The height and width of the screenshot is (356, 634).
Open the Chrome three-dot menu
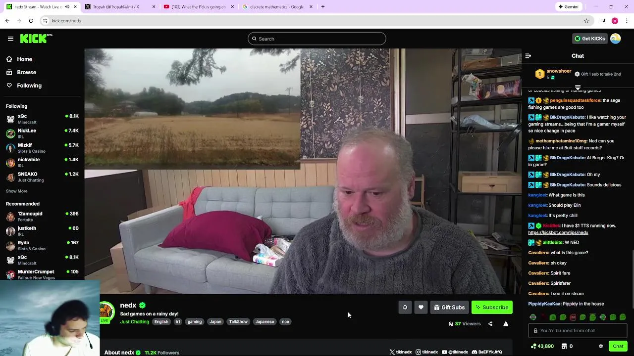(627, 21)
